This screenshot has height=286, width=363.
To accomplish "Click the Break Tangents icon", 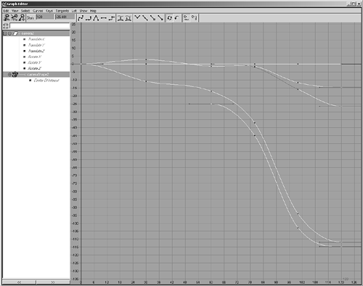I will coord(137,17).
